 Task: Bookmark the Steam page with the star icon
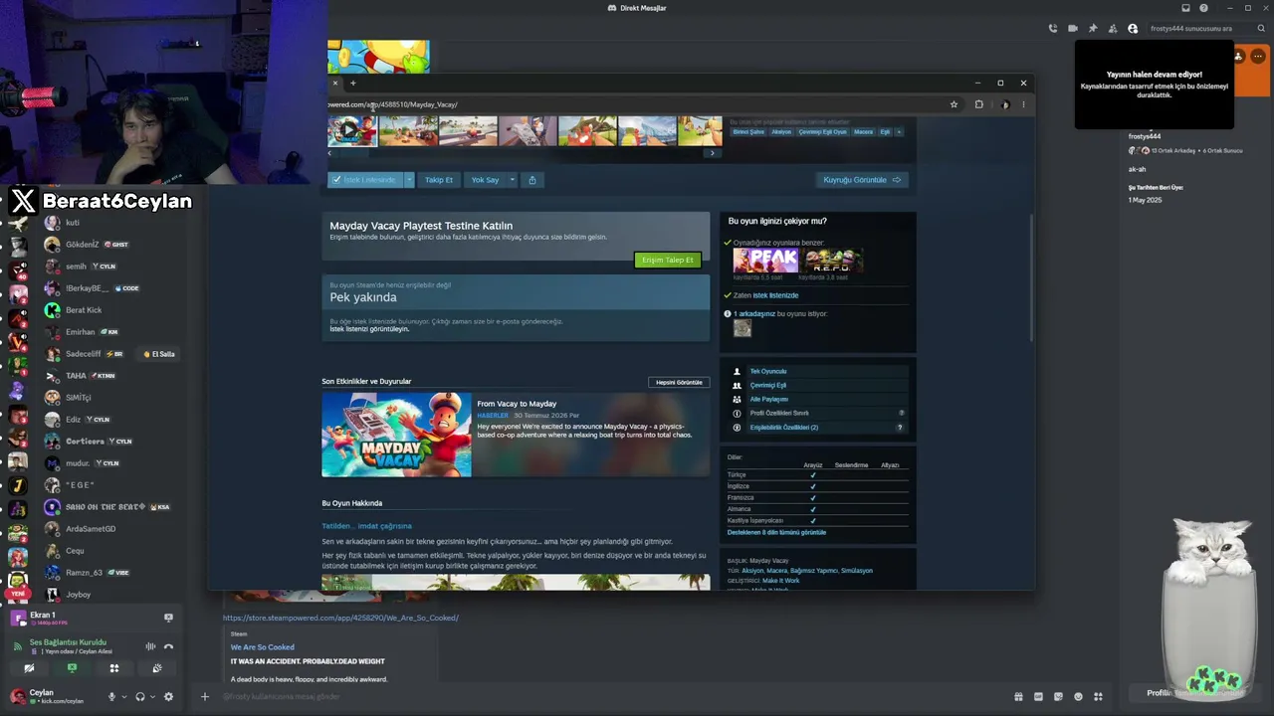click(x=954, y=104)
